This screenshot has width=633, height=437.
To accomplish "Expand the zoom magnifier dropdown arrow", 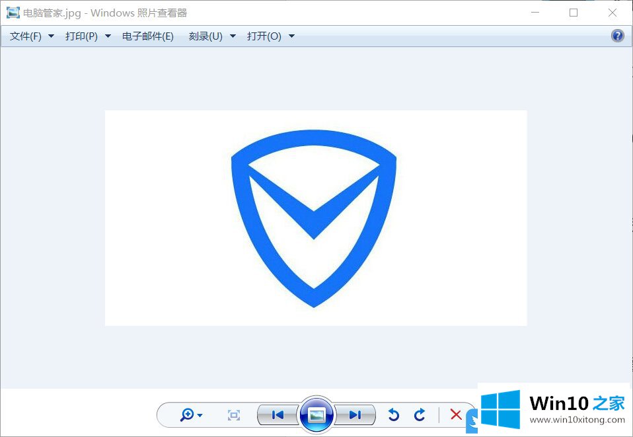I will click(200, 415).
